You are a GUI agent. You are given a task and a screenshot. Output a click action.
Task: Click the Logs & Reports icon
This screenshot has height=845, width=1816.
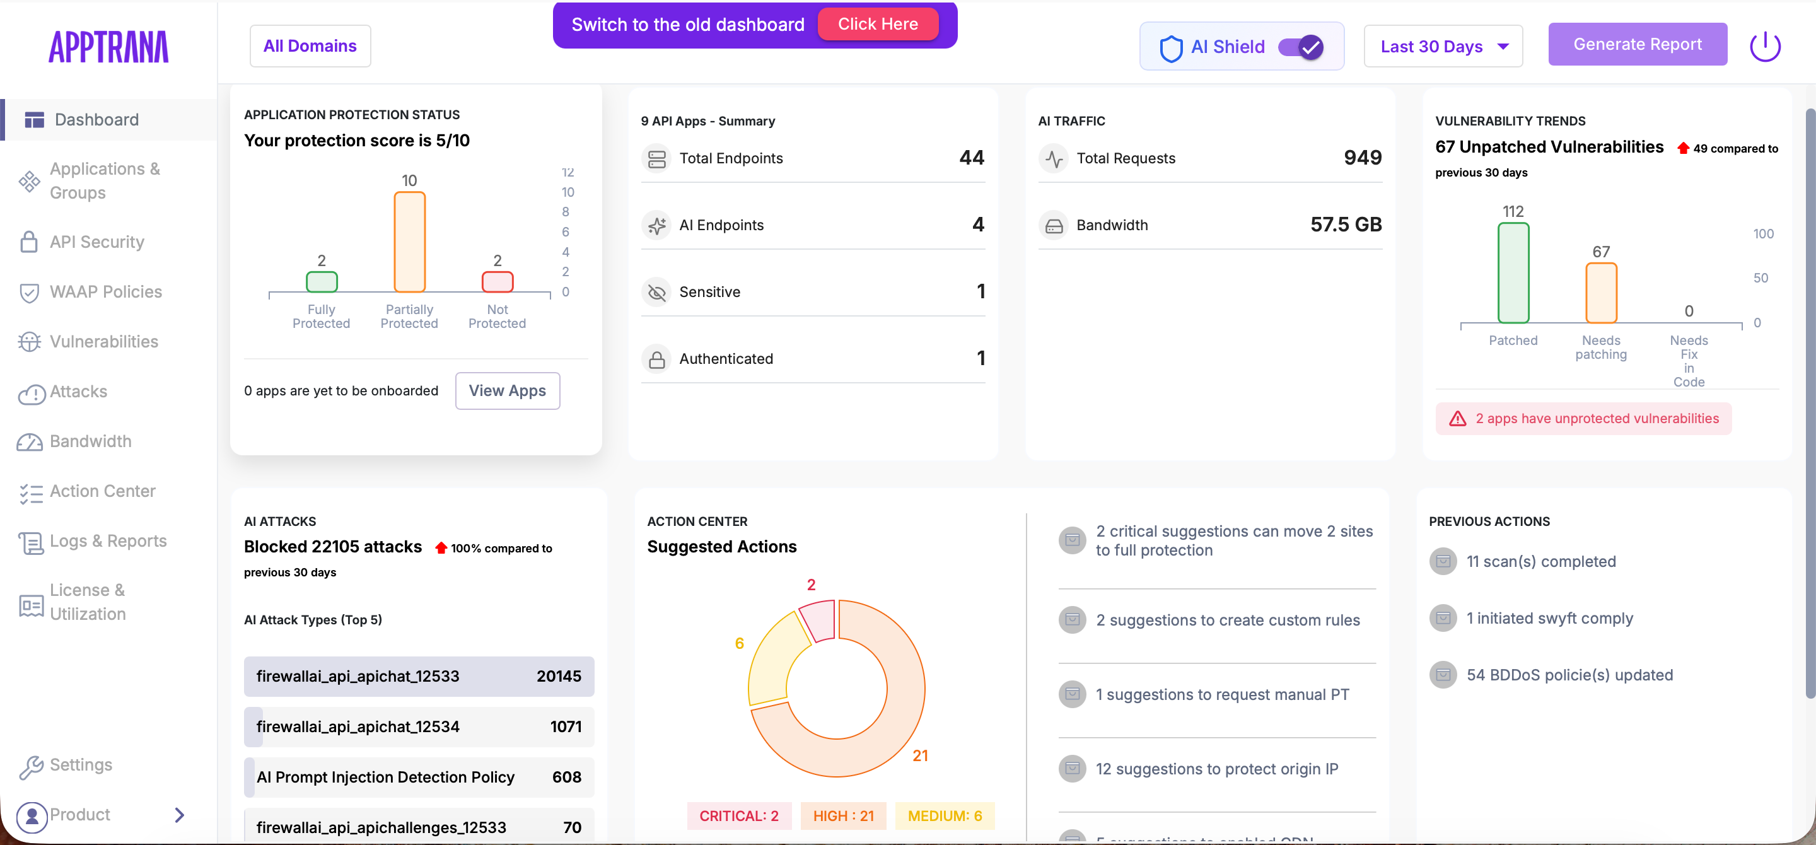pos(30,542)
